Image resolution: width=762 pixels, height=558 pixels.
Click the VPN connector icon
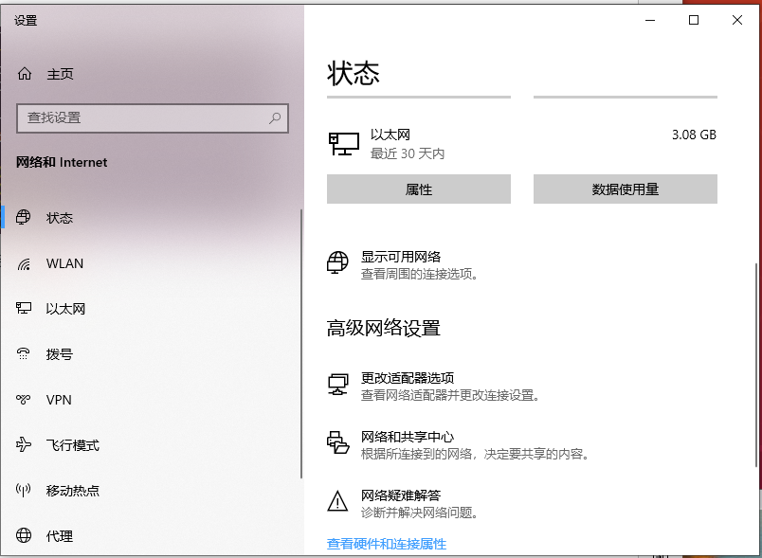[x=24, y=399]
